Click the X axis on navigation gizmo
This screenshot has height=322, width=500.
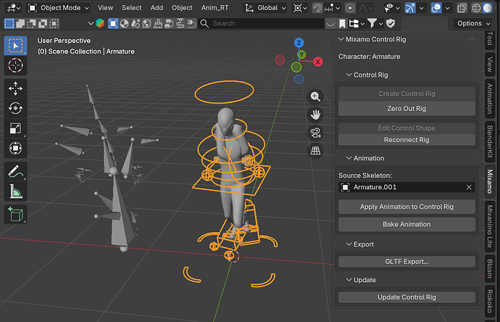click(x=317, y=62)
